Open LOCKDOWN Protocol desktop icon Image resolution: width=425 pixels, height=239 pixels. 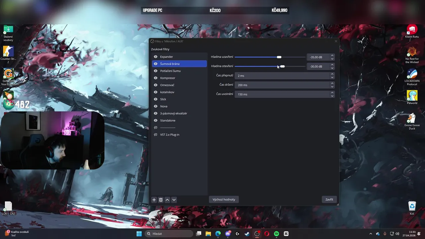tap(412, 77)
